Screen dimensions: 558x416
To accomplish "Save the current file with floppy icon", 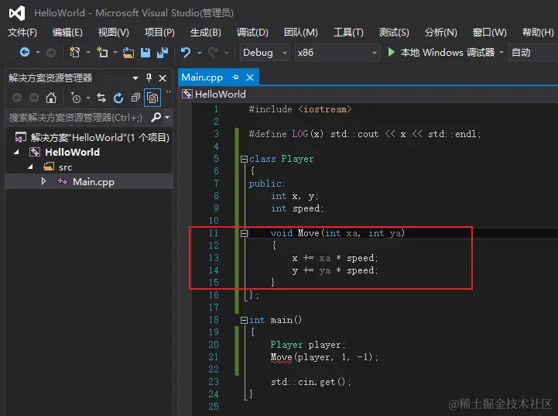I will click(145, 53).
